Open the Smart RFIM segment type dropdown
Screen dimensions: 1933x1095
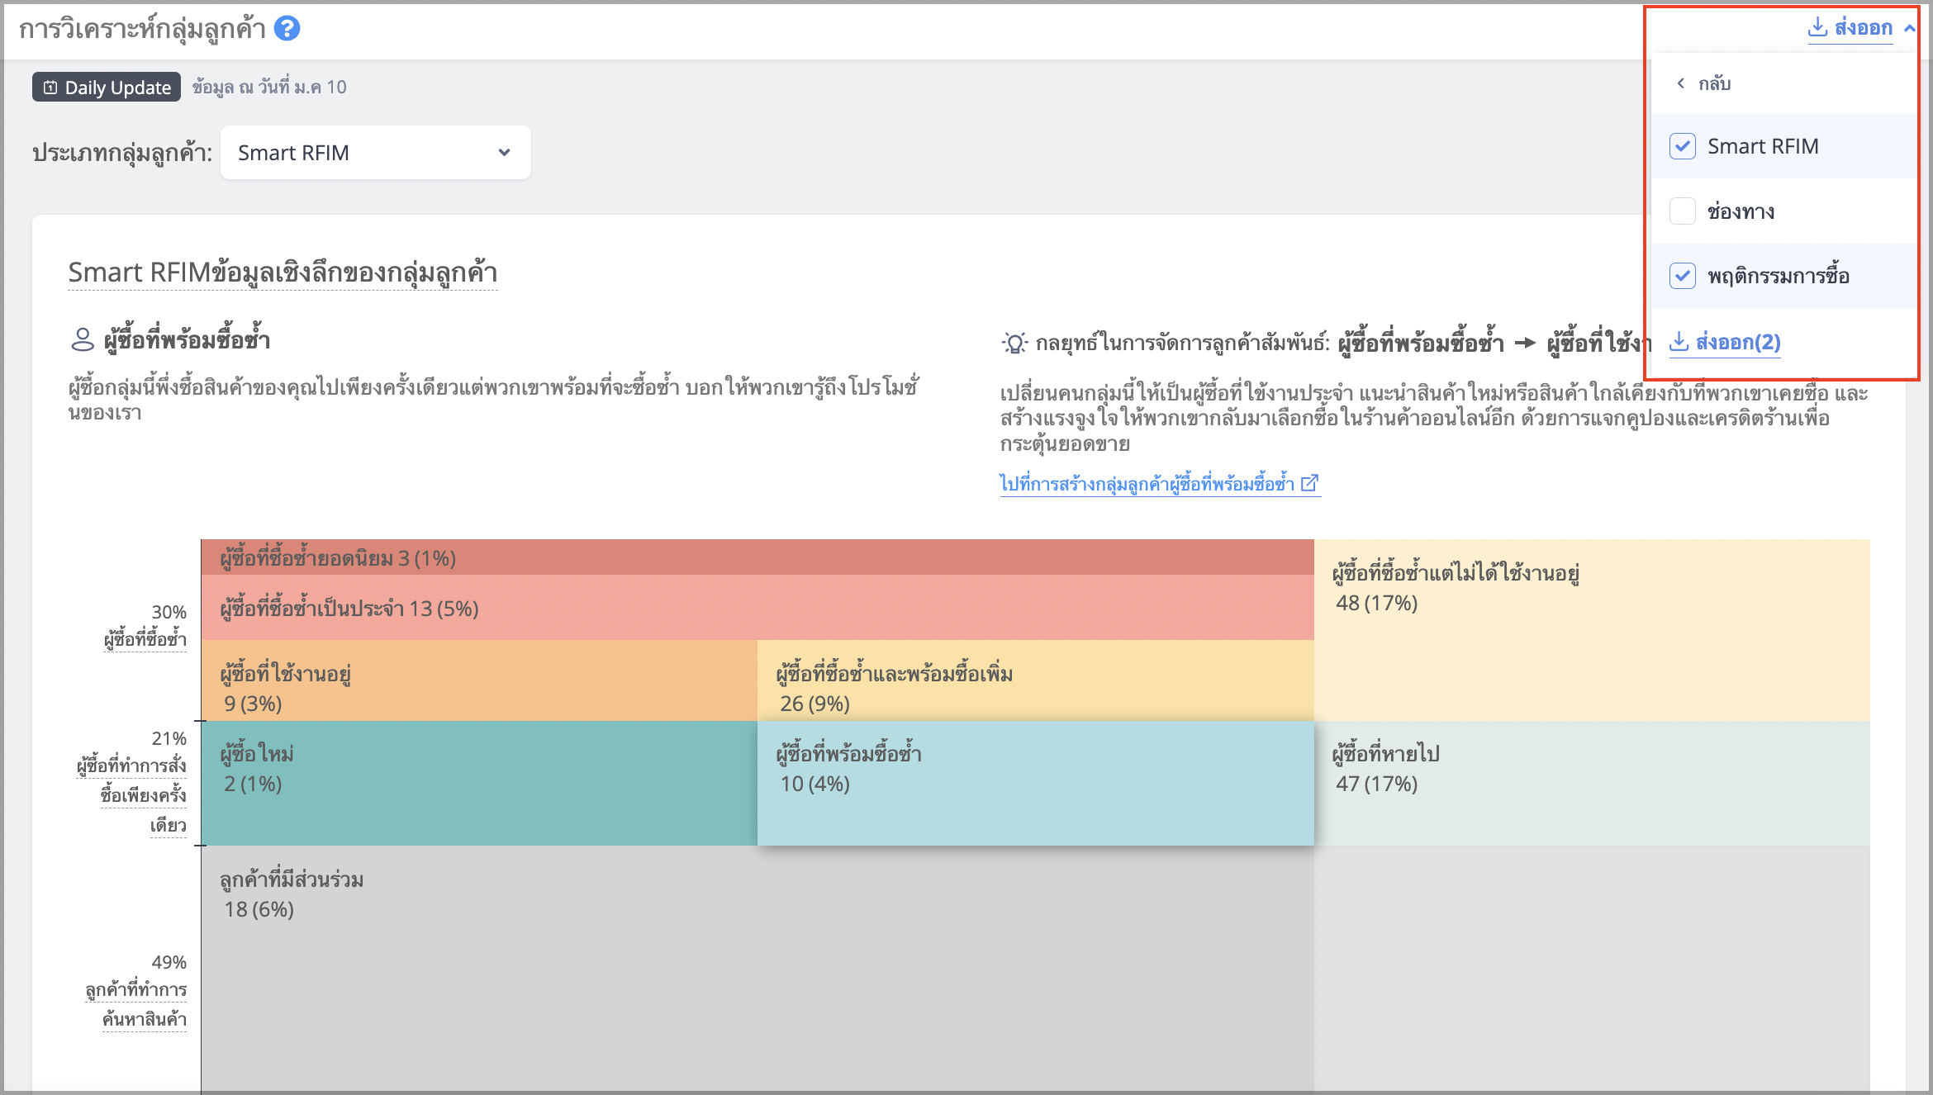376,153
